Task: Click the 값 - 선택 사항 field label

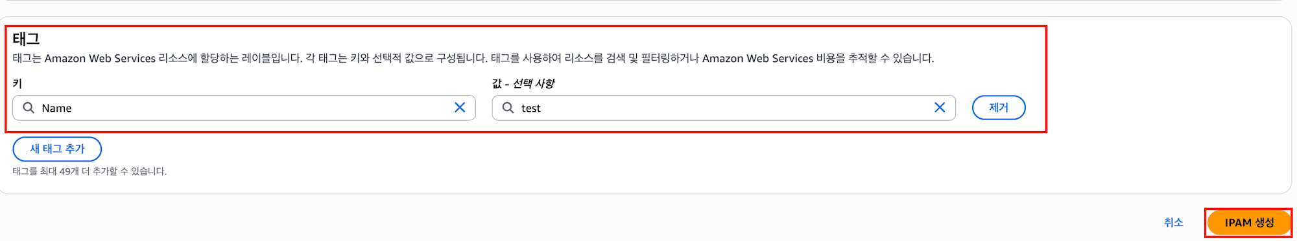Action: (523, 83)
